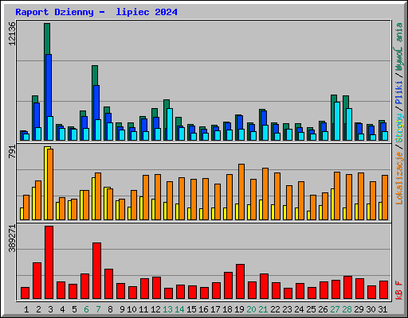
Task: Click day label 14 on the x-axis
Action: [x=179, y=309]
